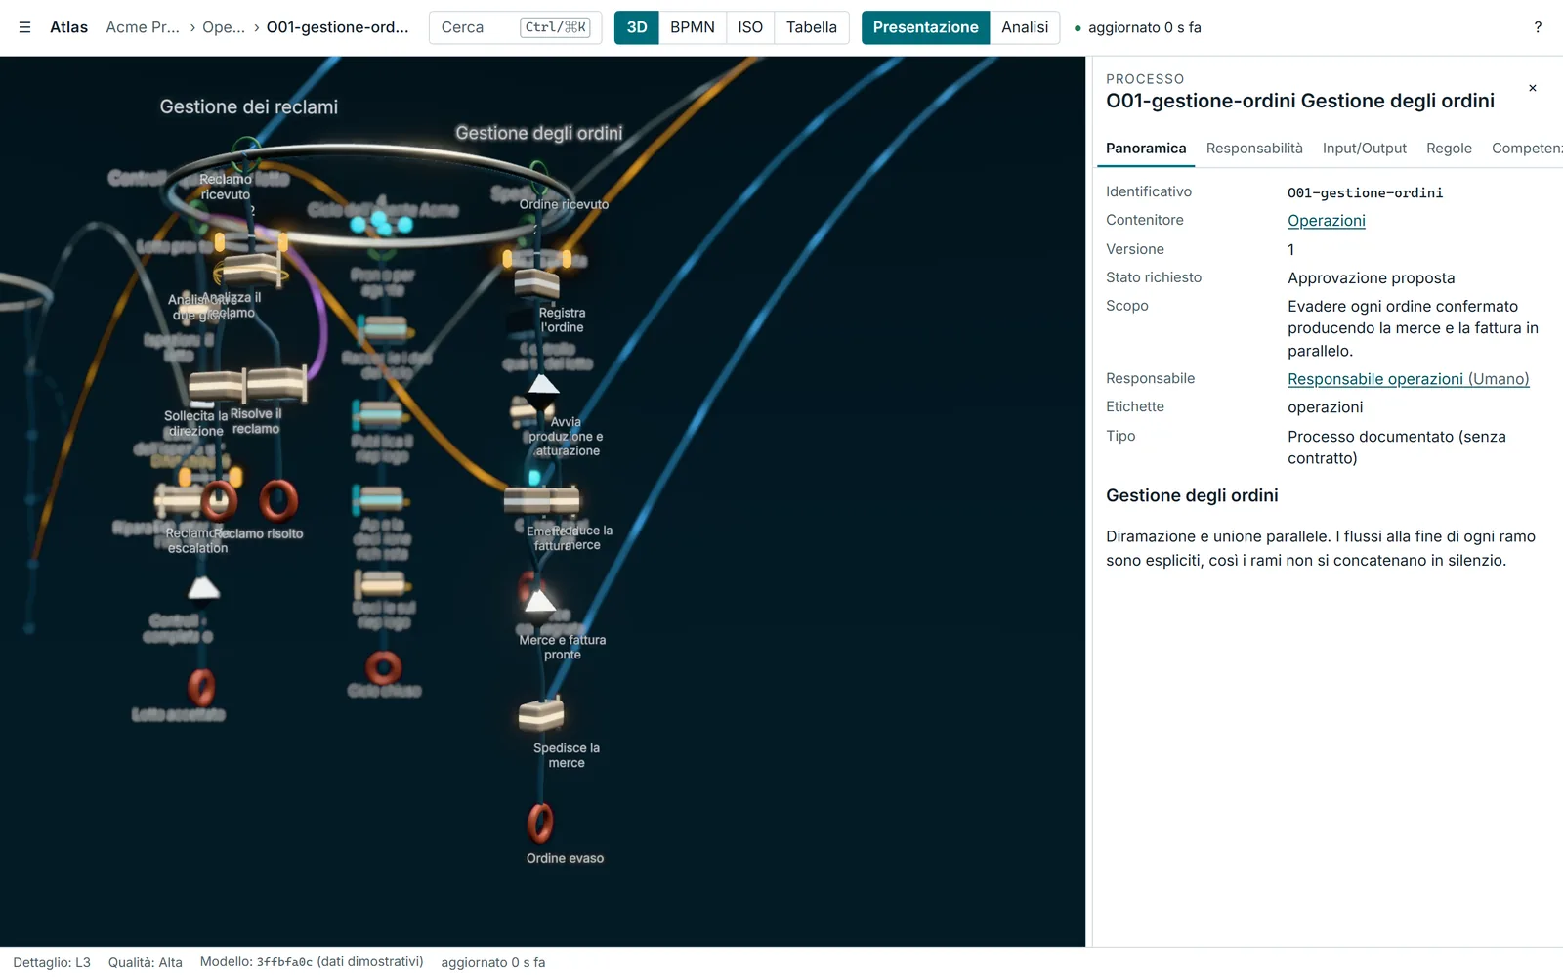This screenshot has height=977, width=1563.
Task: Click the 'Approvazione proposta' status value
Action: (1372, 278)
